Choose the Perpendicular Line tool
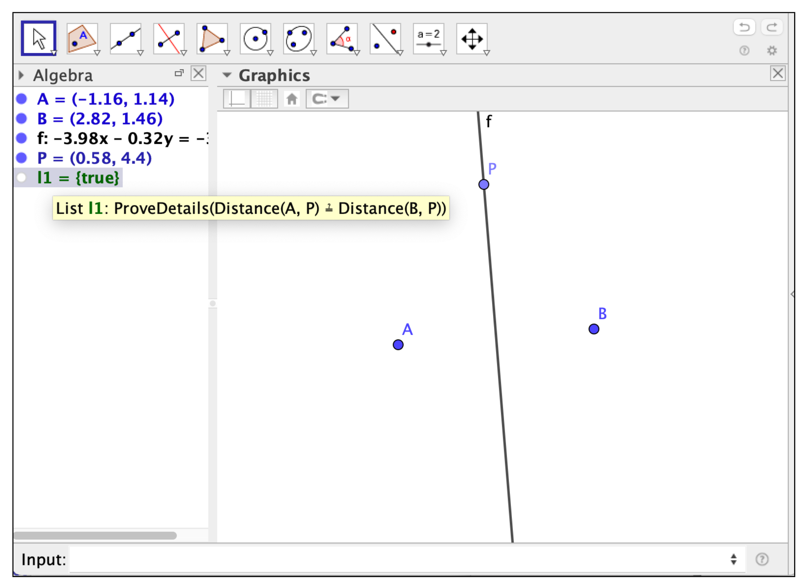This screenshot has width=807, height=588. pyautogui.click(x=169, y=38)
